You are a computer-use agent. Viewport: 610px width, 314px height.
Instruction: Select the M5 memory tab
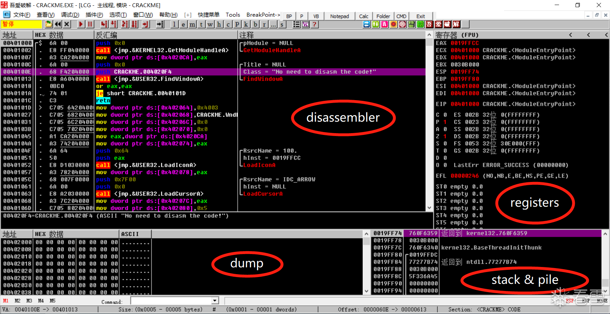52,301
